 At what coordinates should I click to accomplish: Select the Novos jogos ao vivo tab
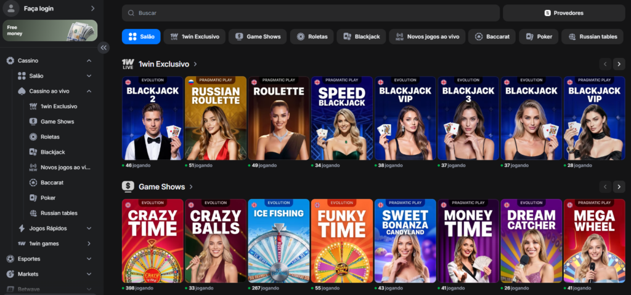427,36
